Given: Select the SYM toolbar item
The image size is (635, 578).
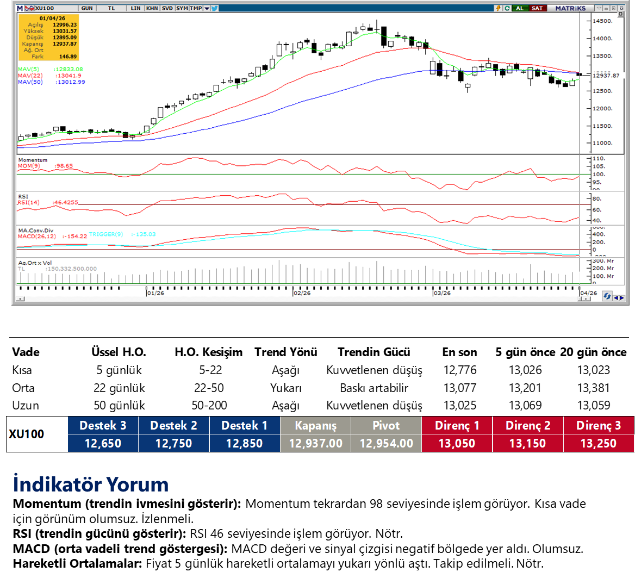Looking at the screenshot, I should click(x=182, y=8).
